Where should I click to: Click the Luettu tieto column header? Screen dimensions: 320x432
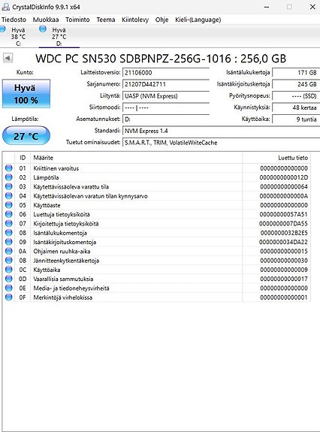[276, 158]
